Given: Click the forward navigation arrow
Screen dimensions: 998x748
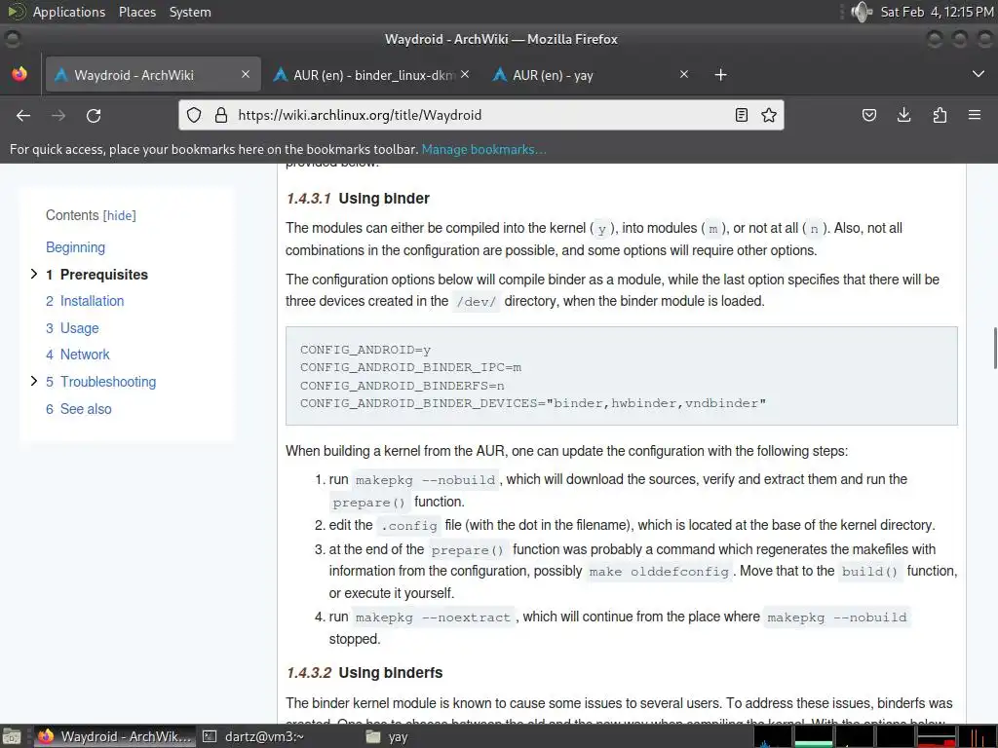Looking at the screenshot, I should (x=58, y=115).
